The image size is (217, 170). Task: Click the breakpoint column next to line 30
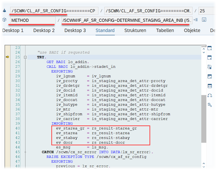[x=8, y=81]
